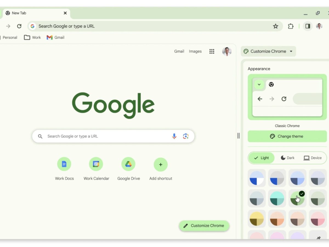Expand the tab search chevron in theme preview
Screen dimensions: 329x247
[x=259, y=85]
